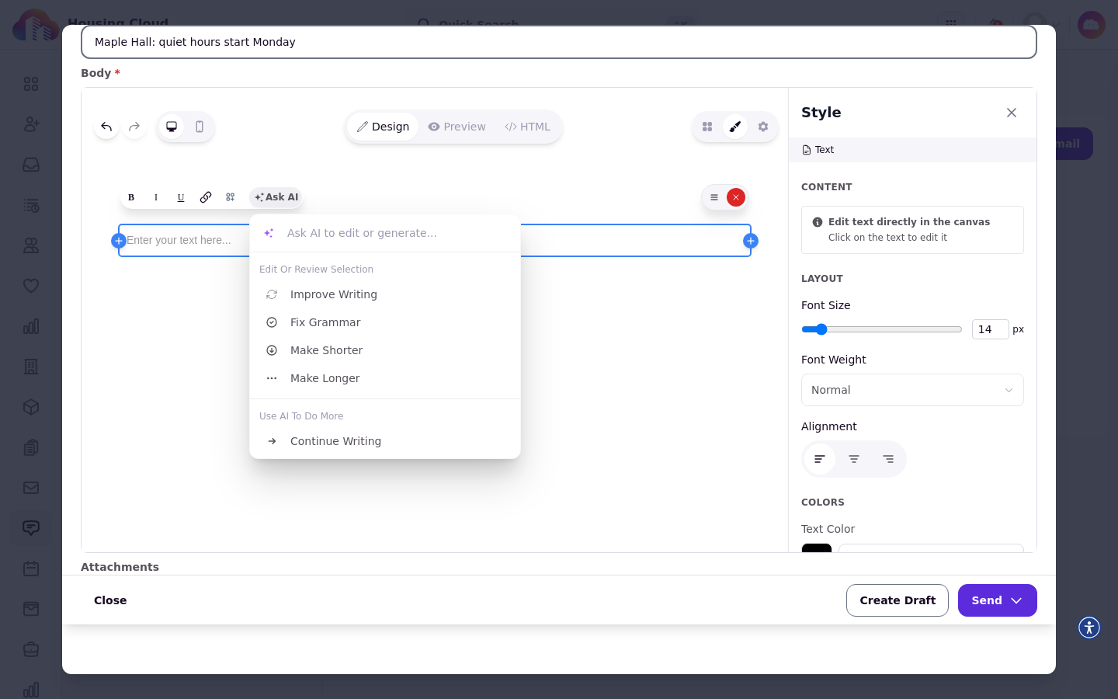
Task: Set text alignment to center
Action: coord(854,459)
